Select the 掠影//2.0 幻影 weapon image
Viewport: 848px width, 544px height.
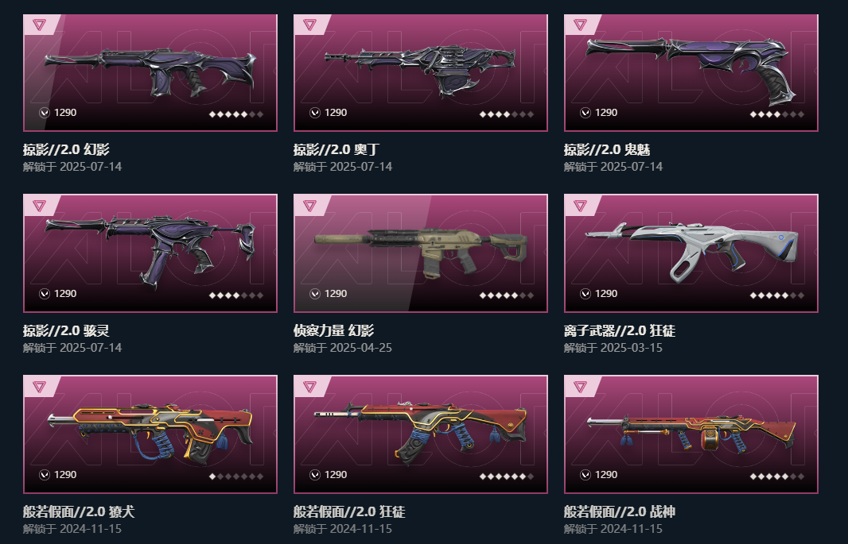[x=150, y=73]
